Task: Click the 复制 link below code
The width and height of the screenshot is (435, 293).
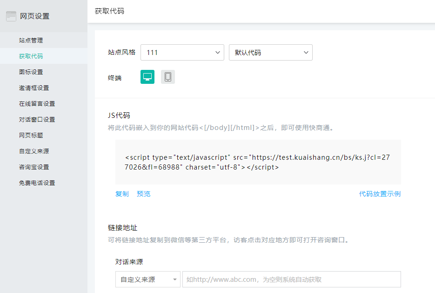Action: click(x=122, y=194)
